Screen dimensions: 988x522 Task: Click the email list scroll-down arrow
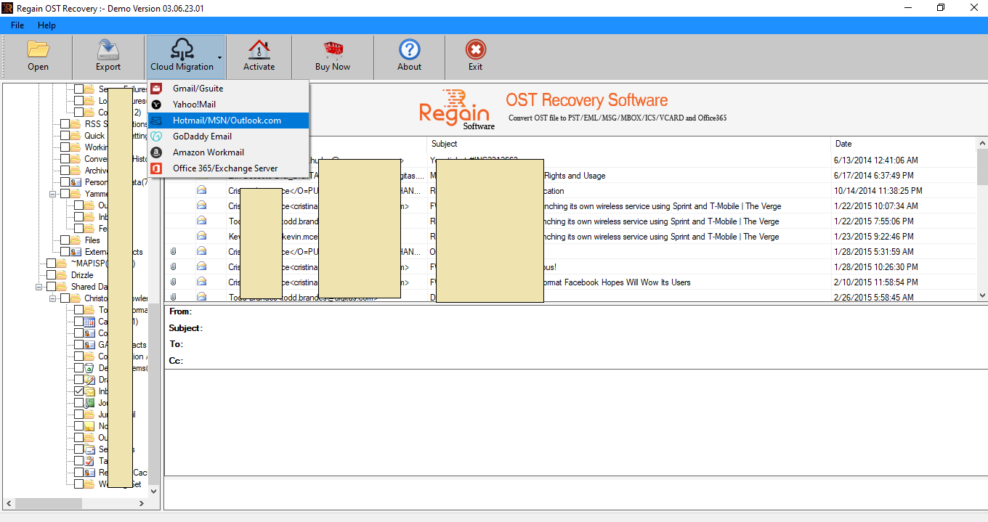982,295
